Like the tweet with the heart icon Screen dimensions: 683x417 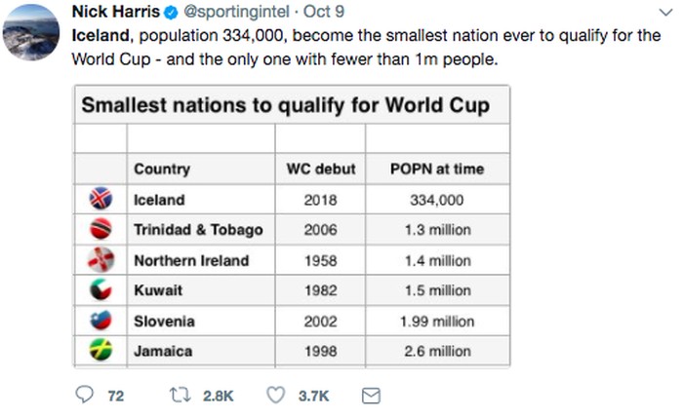coord(276,396)
